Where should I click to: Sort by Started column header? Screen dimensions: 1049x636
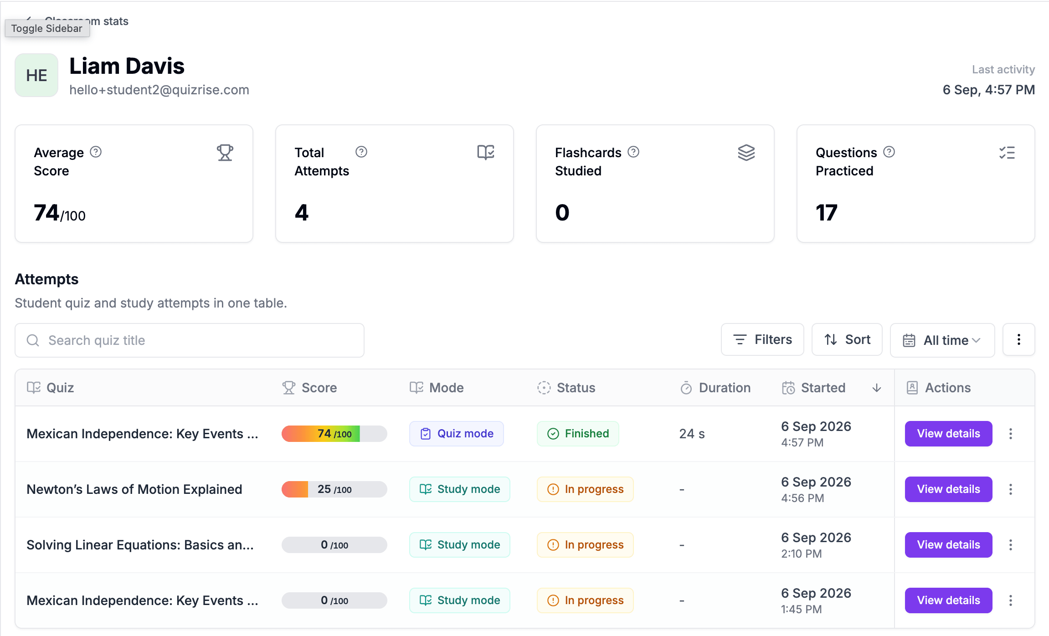[x=814, y=388]
